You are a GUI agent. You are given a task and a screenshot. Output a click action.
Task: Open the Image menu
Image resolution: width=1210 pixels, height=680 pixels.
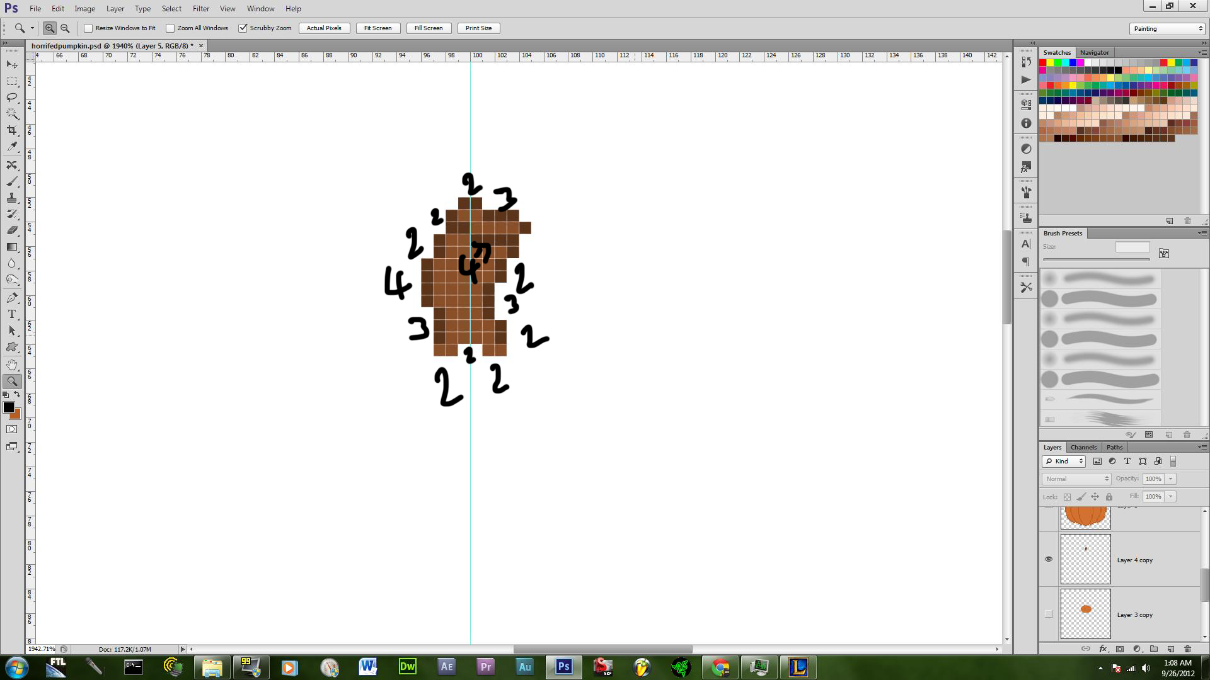coord(84,9)
